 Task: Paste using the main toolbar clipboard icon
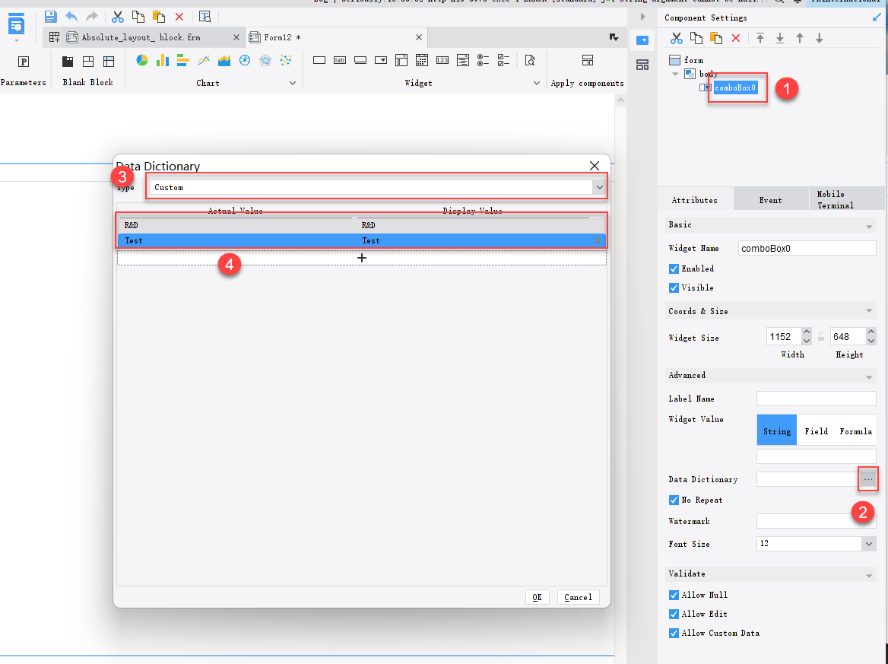click(x=159, y=17)
